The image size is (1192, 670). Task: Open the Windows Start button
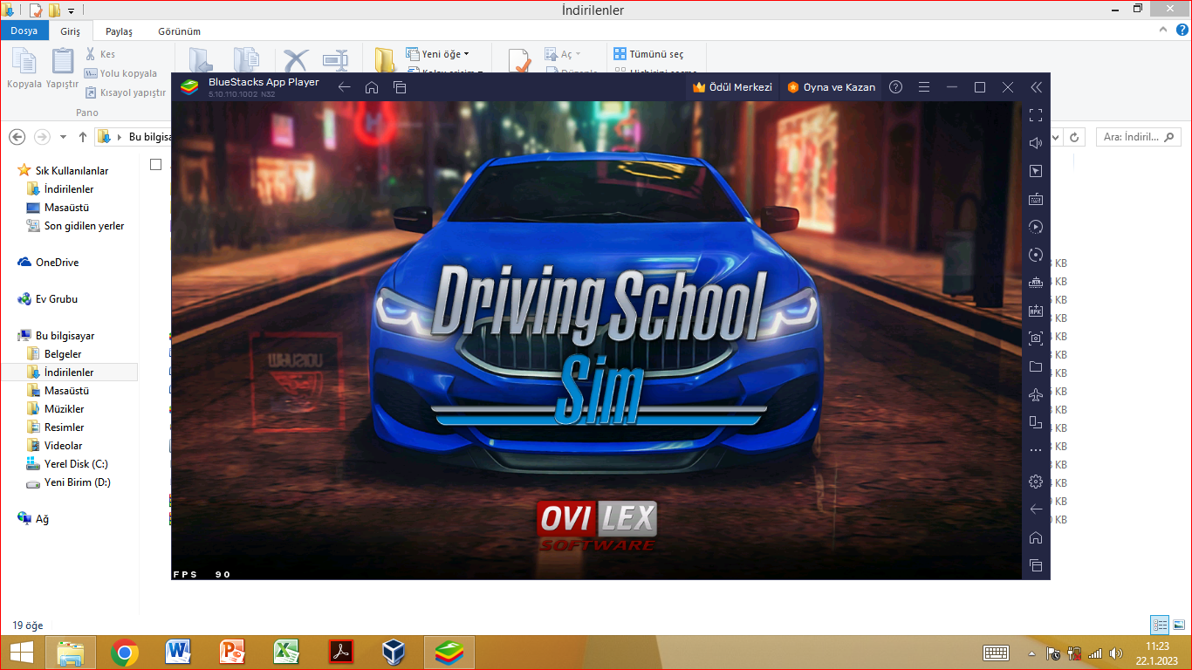pyautogui.click(x=22, y=652)
